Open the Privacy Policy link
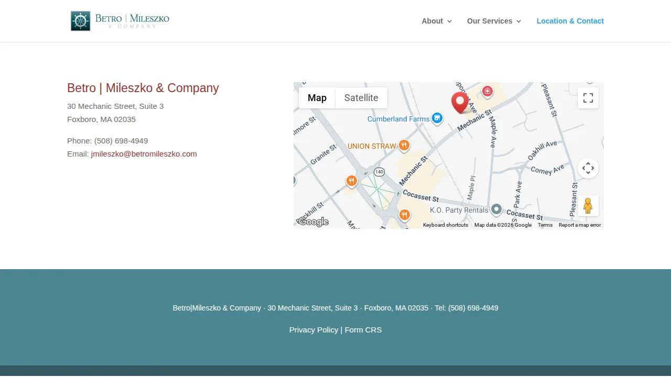Screen dimensions: 671x377 click(x=313, y=330)
